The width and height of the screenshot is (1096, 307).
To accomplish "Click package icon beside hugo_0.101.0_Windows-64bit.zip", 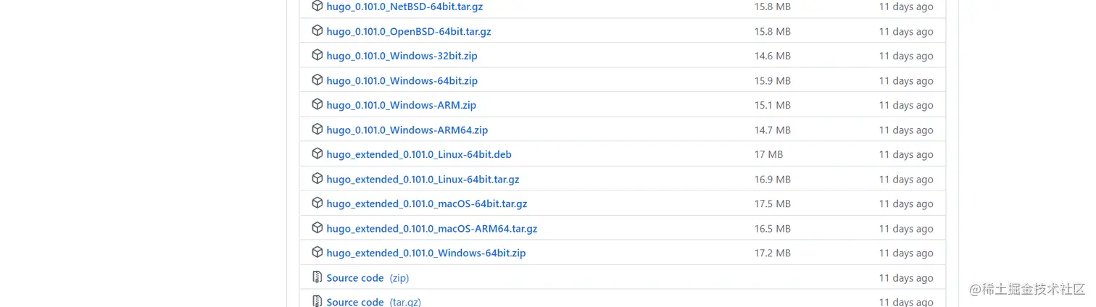I will coord(317,80).
